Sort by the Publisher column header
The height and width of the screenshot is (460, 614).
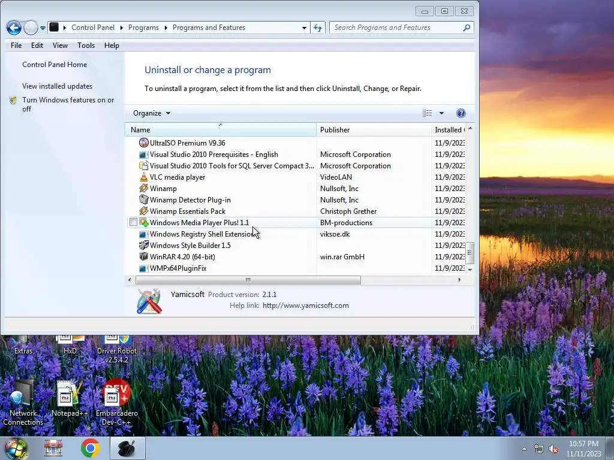[374, 130]
